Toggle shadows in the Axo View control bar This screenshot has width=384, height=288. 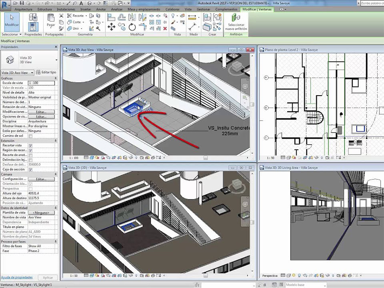tap(103, 157)
